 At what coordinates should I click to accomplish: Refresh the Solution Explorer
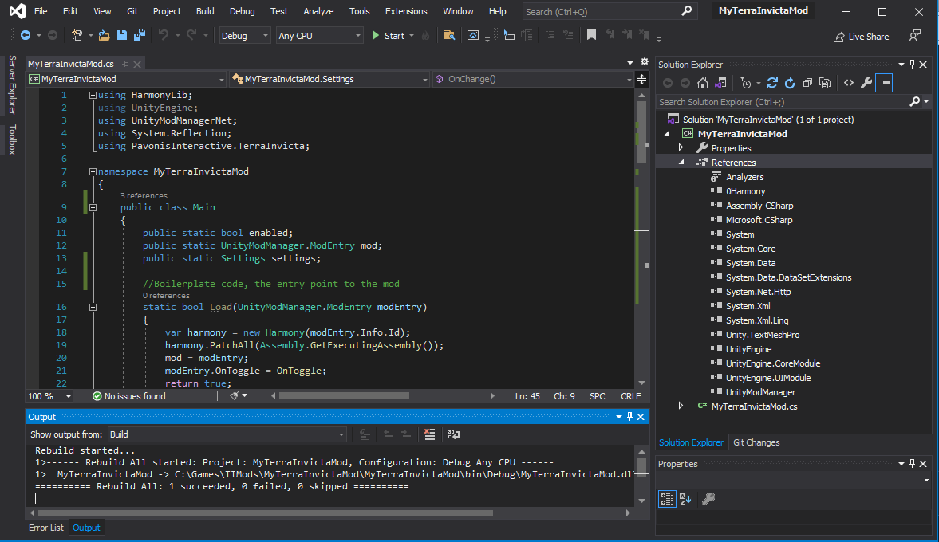(789, 82)
